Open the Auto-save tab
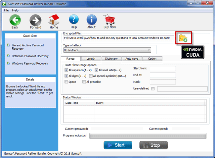The width and height of the screenshot is (215, 158). [x=132, y=59]
